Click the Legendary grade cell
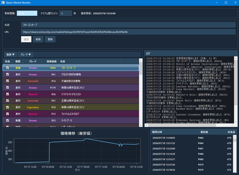239x175 pixels. pyautogui.click(x=33, y=107)
